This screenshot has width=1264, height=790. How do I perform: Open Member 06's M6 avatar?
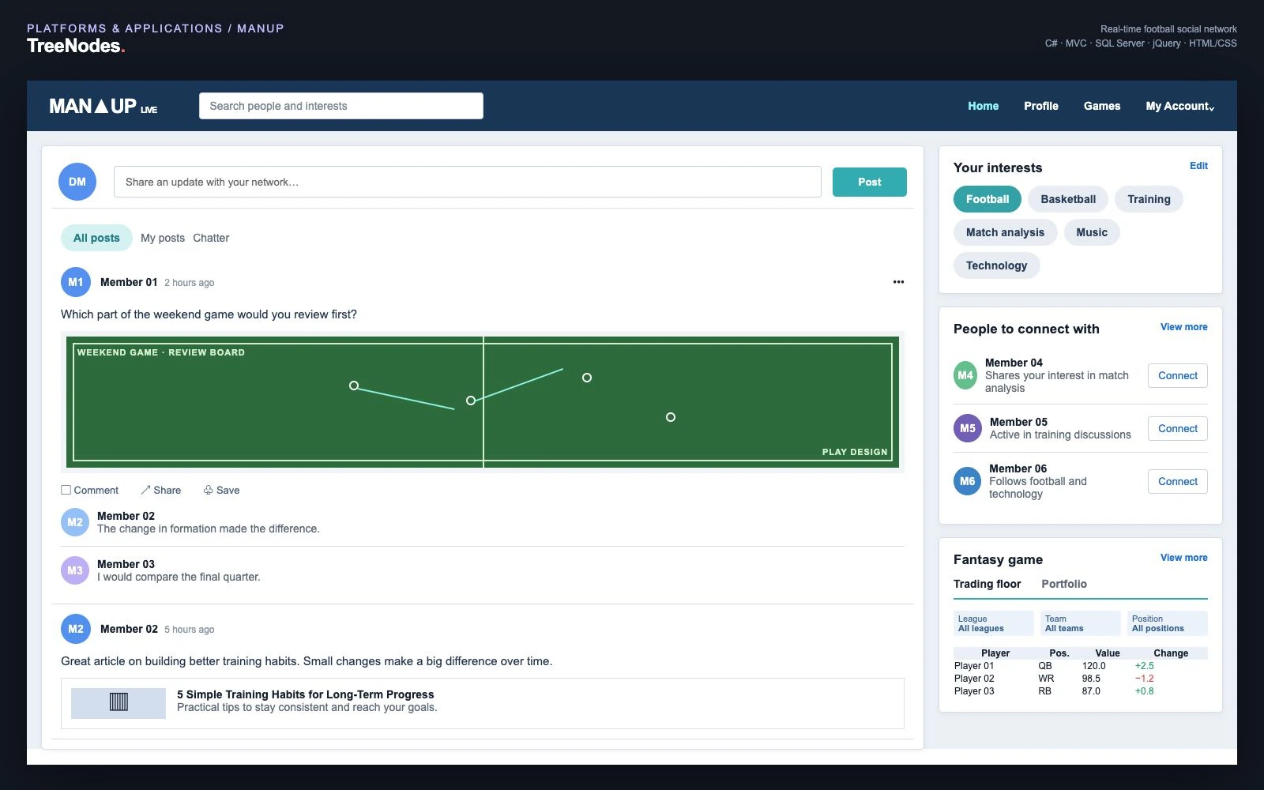click(968, 481)
